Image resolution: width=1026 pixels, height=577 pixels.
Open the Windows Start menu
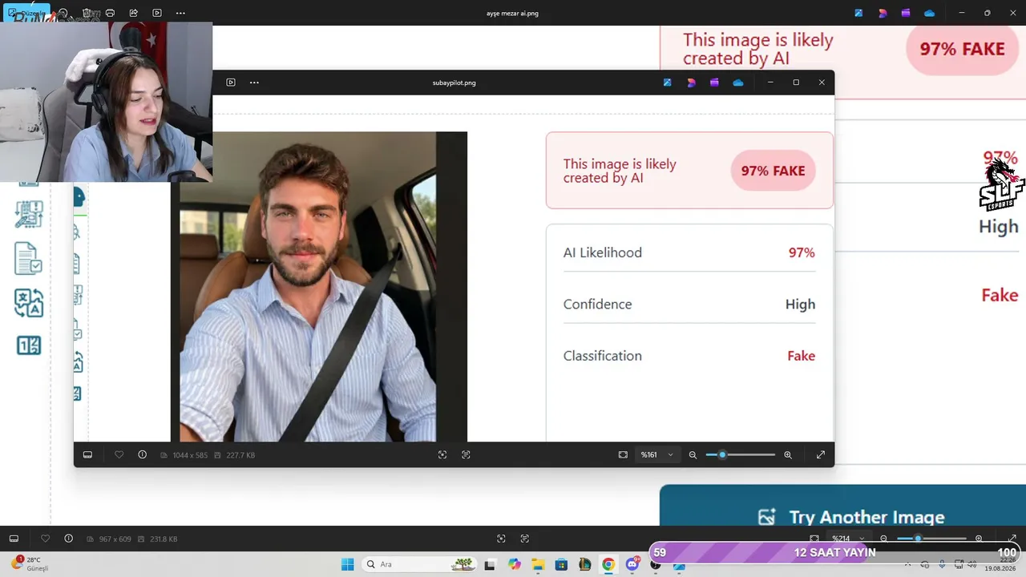pyautogui.click(x=347, y=564)
